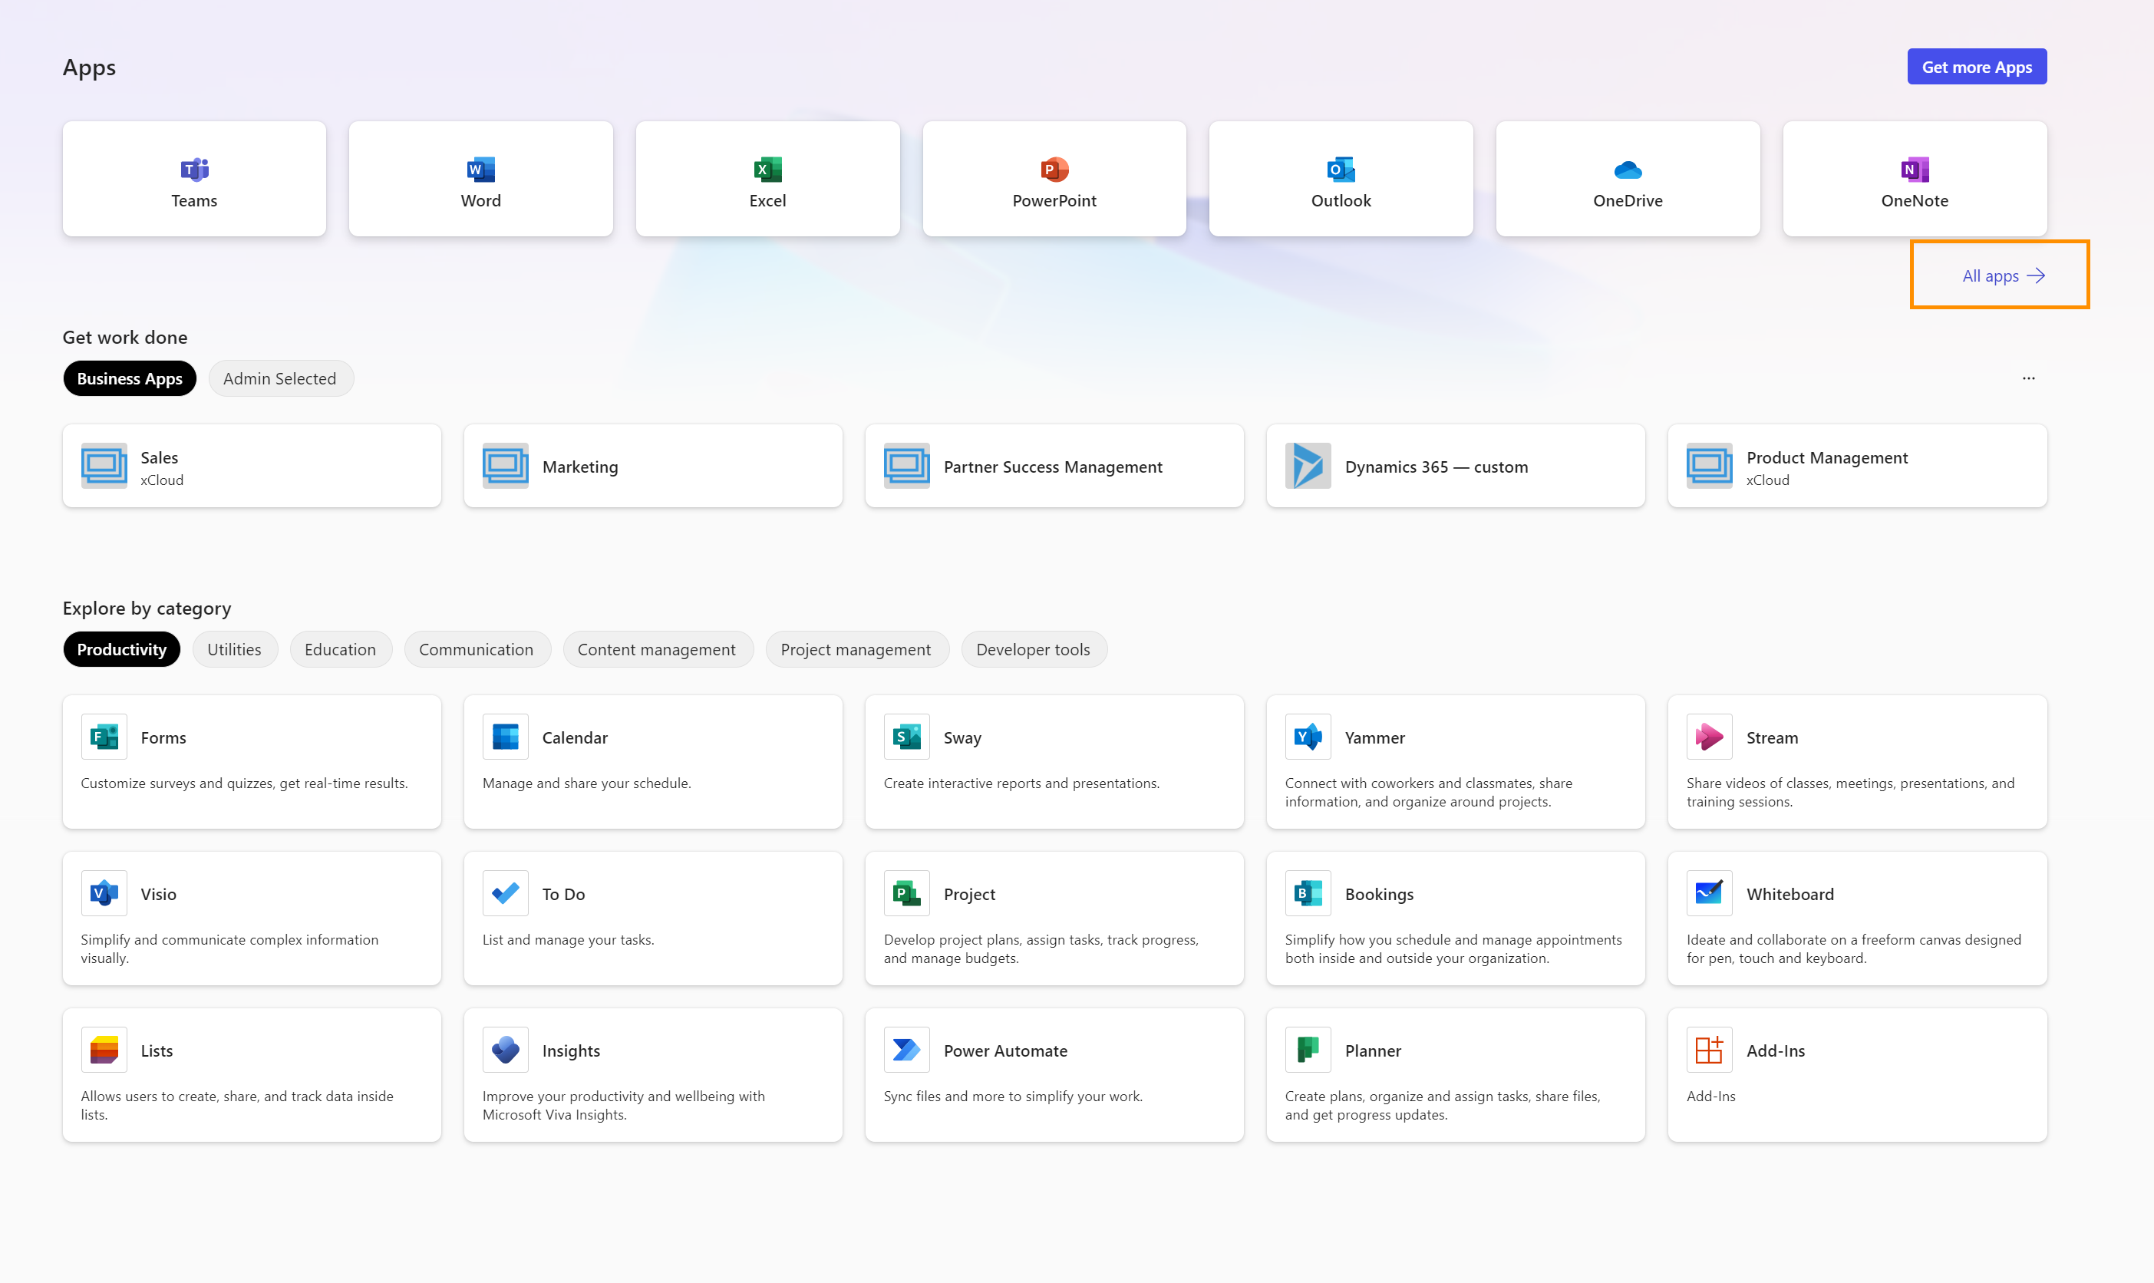
Task: Switch to the Developer tools category
Action: 1033,649
